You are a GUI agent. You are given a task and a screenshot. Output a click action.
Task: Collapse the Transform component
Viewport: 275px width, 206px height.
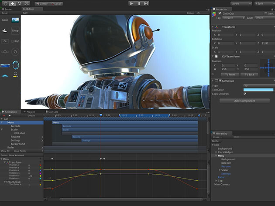click(213, 27)
